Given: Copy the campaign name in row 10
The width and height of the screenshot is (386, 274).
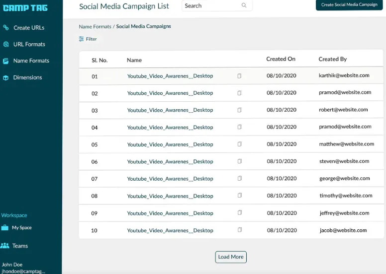Looking at the screenshot, I should click(239, 230).
